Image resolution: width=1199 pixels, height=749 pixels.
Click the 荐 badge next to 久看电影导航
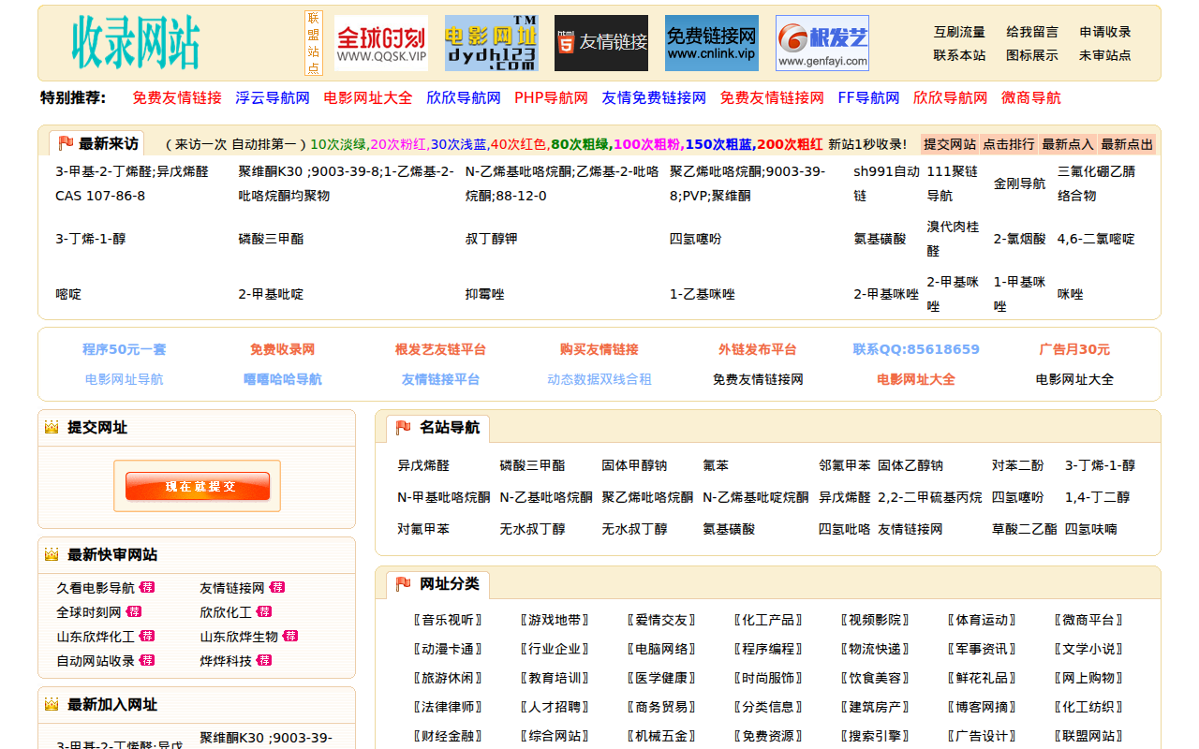tap(147, 588)
